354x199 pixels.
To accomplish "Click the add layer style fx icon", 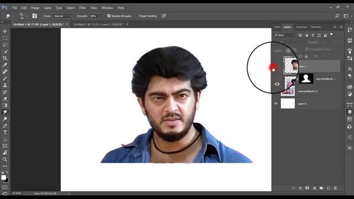I will point(300,188).
